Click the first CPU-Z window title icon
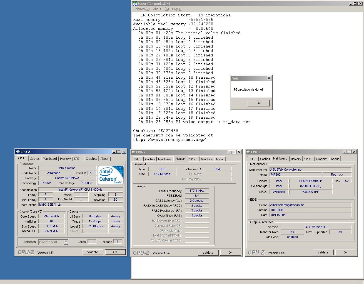The height and width of the screenshot is (284, 364). click(18, 152)
